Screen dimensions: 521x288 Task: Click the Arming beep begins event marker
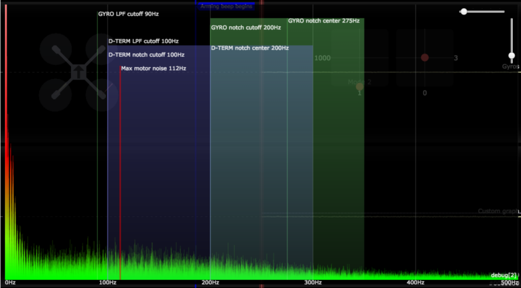coord(226,7)
